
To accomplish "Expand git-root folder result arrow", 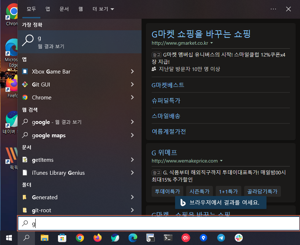I will point(133,210).
